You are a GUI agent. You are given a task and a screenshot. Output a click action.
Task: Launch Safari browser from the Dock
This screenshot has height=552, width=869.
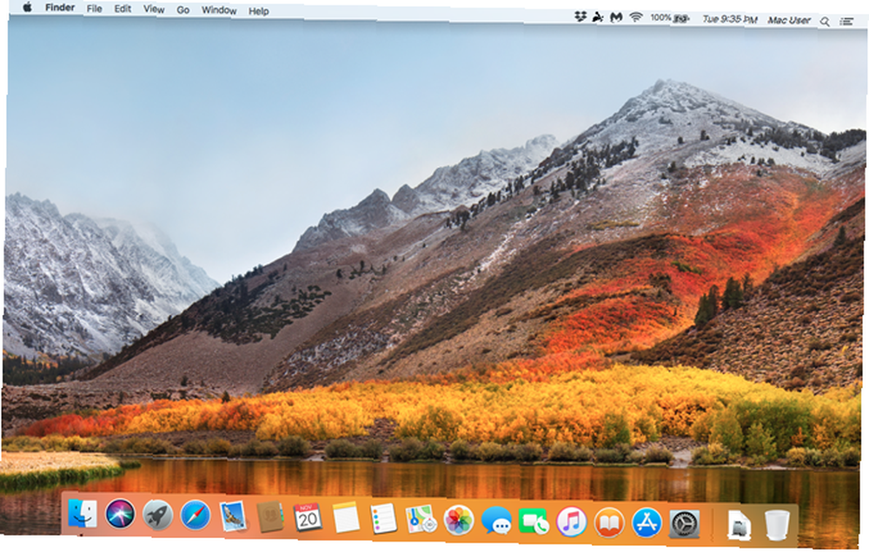195,516
